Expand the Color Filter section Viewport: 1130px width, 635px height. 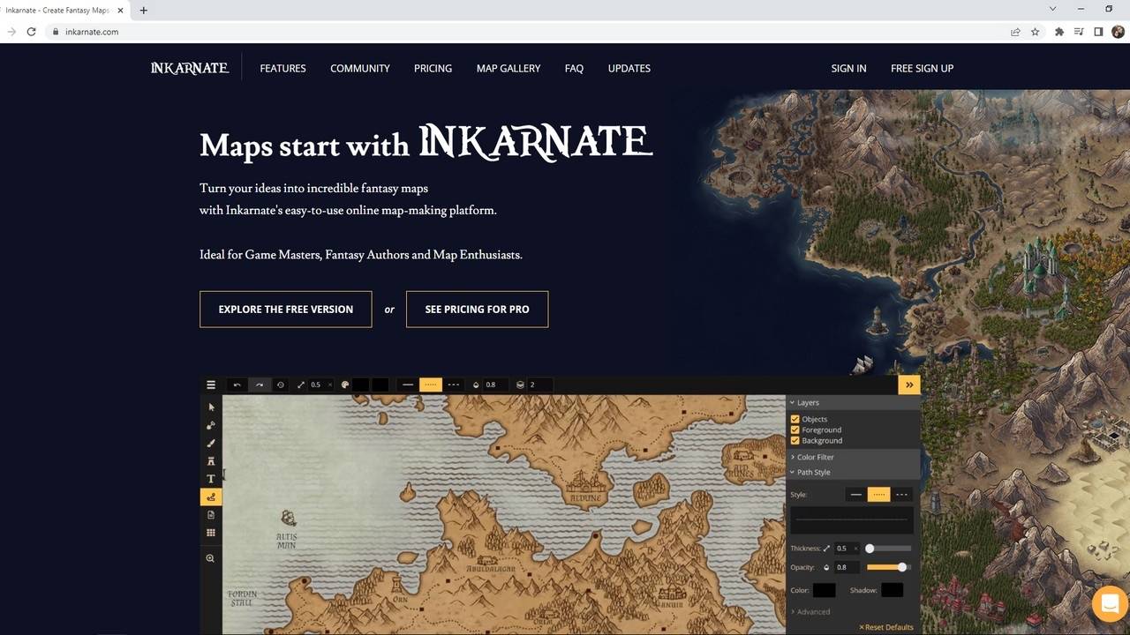pyautogui.click(x=811, y=457)
